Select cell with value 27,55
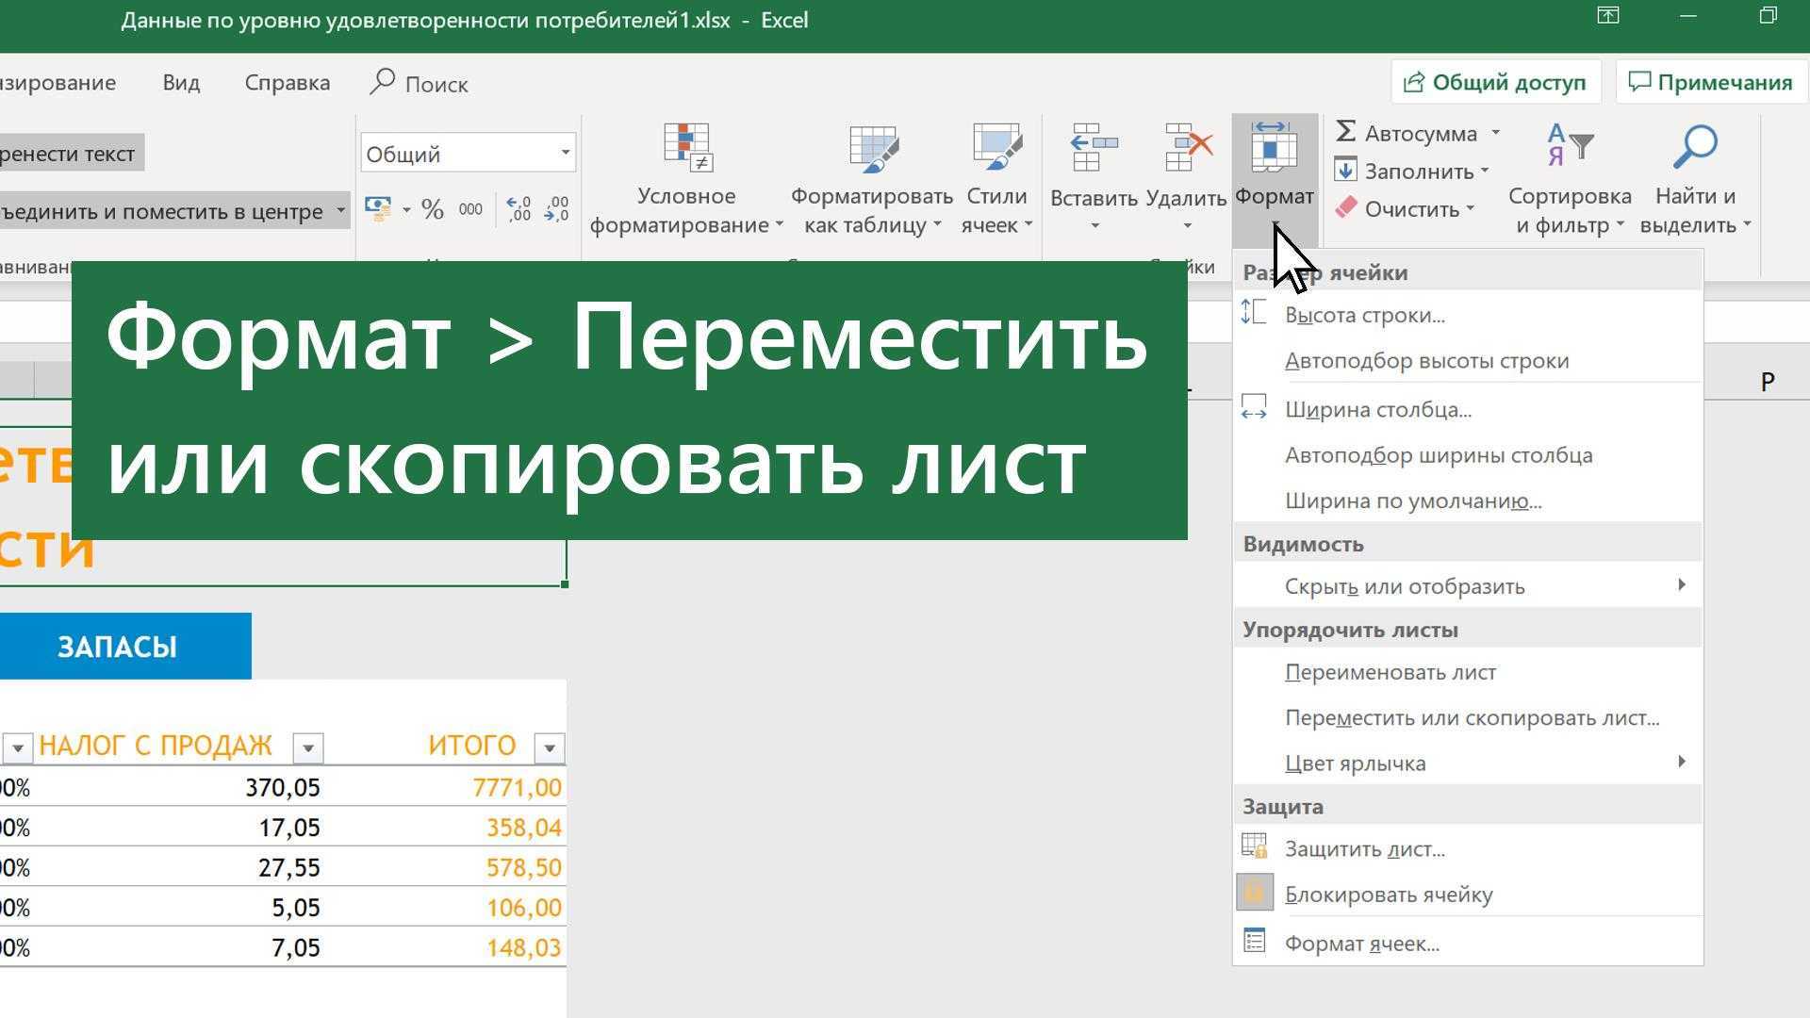 [289, 867]
